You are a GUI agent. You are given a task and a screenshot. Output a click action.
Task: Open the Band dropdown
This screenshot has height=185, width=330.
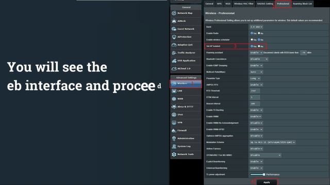pyautogui.click(x=256, y=27)
